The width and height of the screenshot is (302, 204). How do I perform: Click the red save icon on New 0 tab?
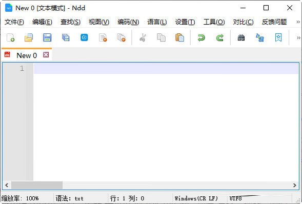(x=7, y=54)
